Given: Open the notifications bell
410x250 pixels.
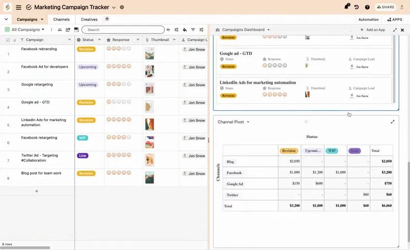Looking at the screenshot, I should [346, 7].
